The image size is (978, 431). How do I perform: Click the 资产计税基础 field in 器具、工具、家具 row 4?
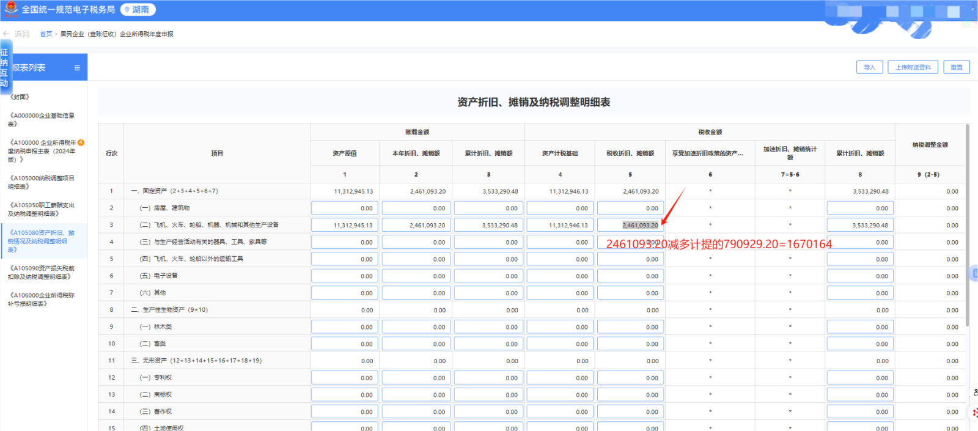pos(560,242)
